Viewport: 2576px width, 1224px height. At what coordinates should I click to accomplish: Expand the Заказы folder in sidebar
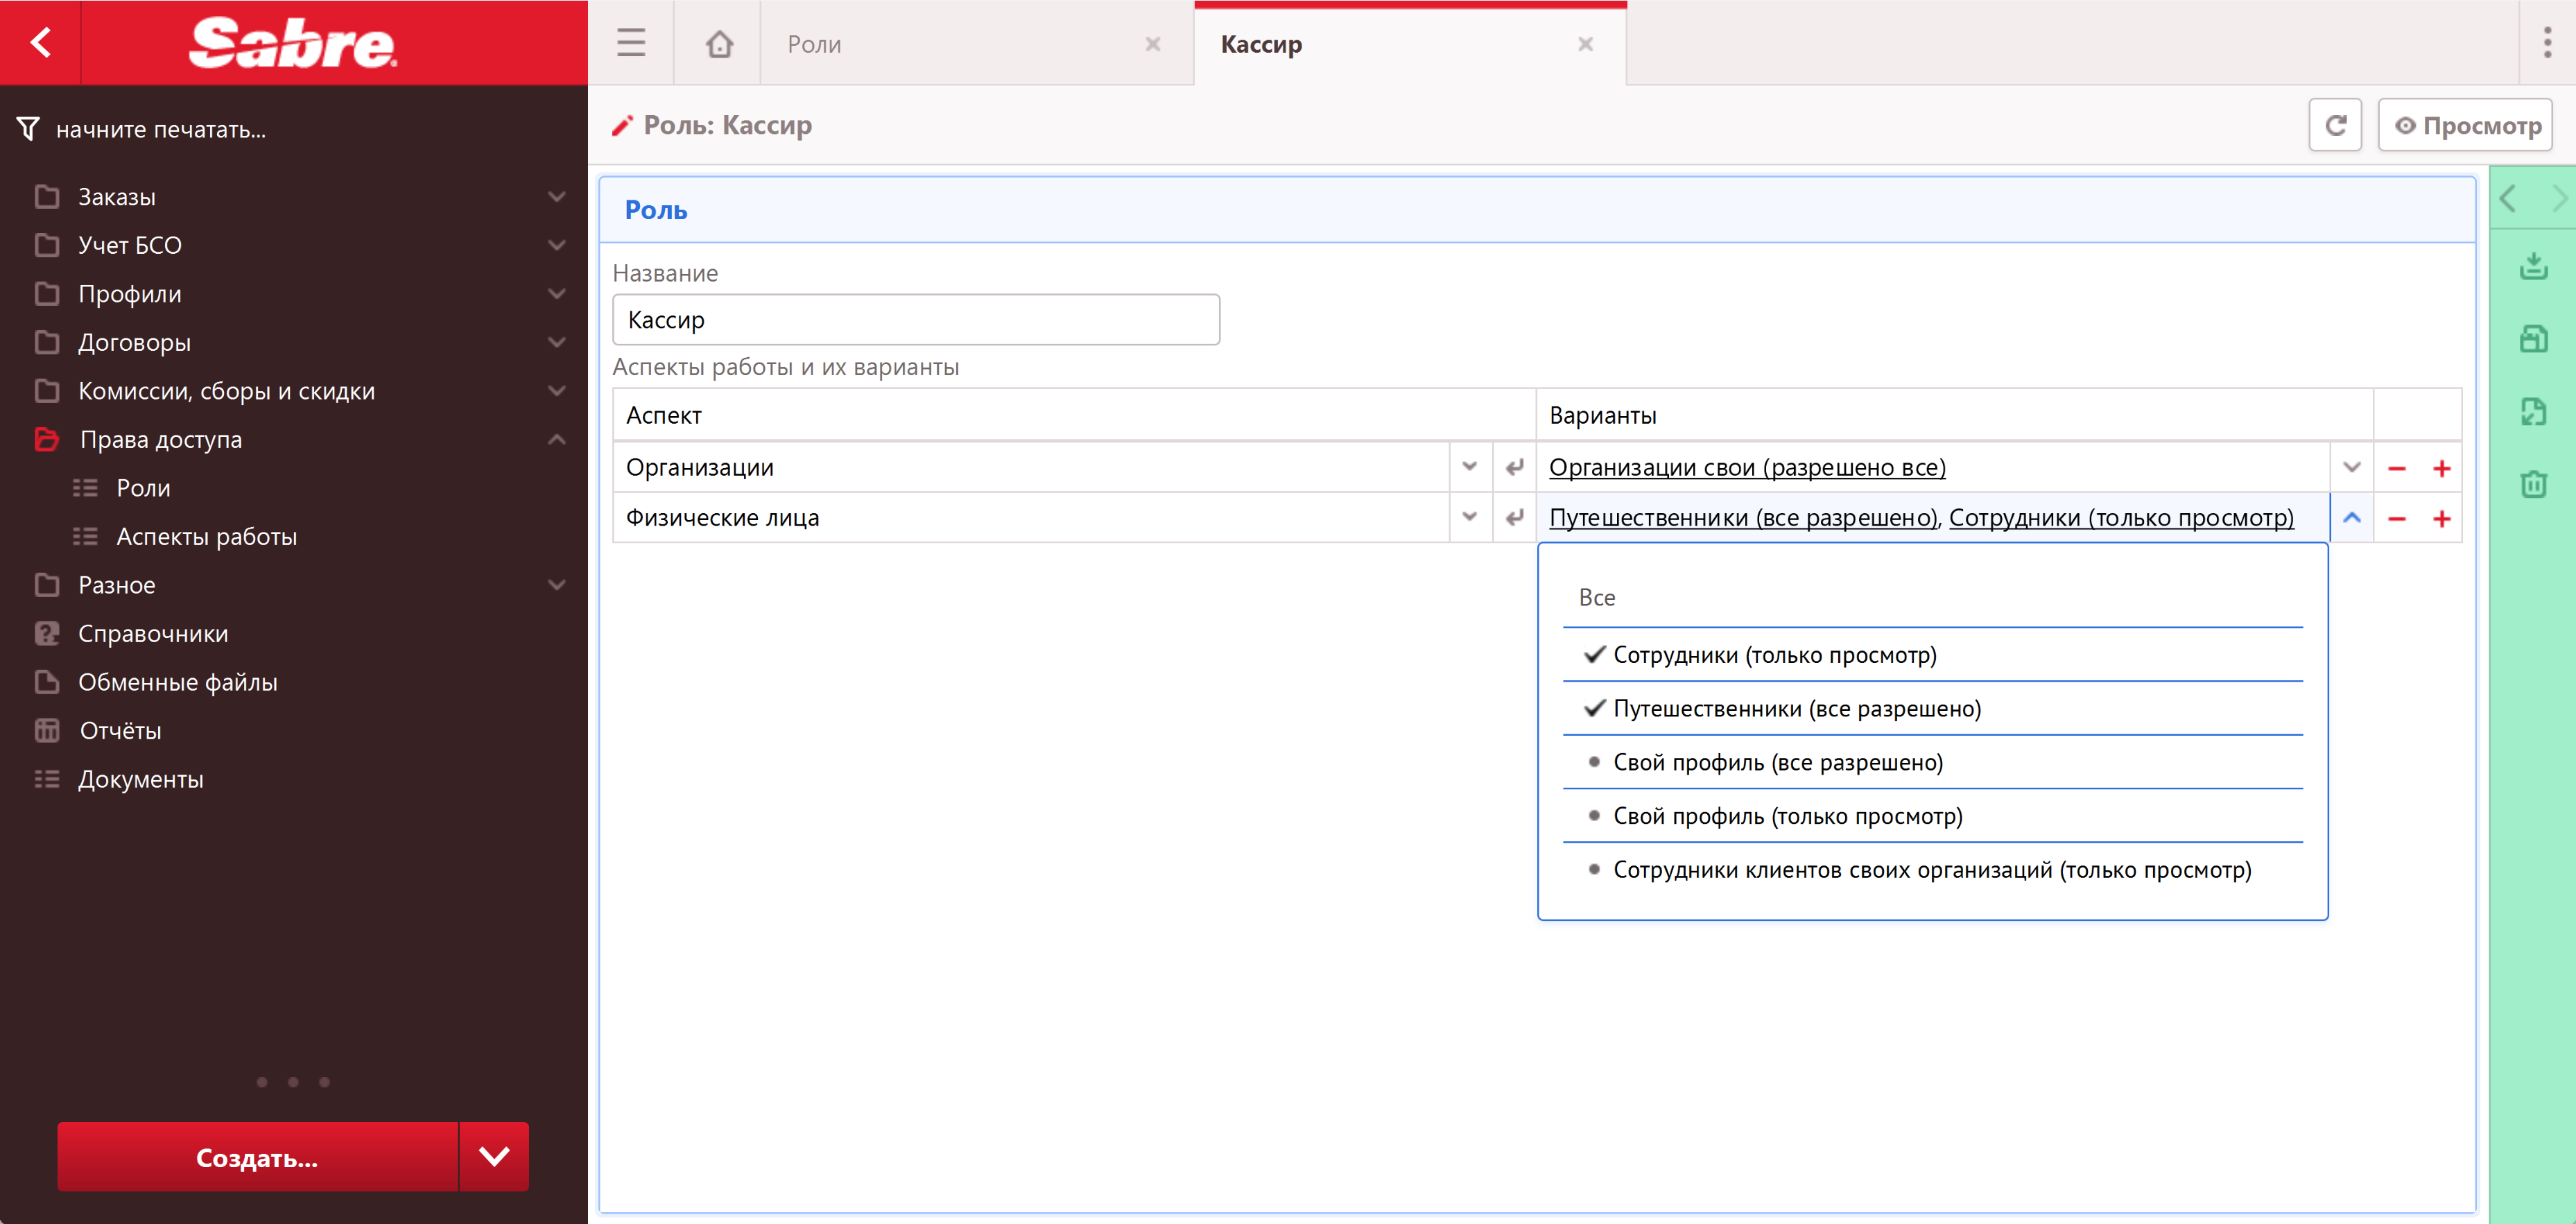[x=117, y=197]
